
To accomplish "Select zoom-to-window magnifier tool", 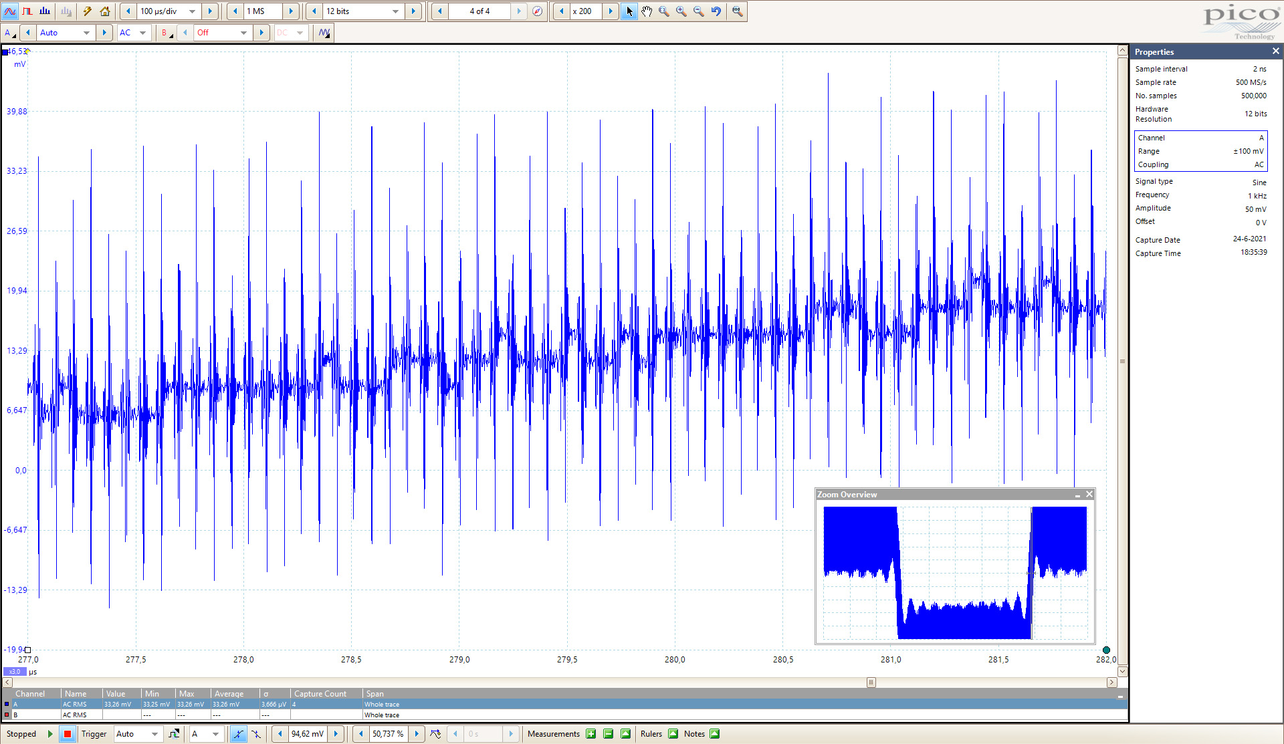I will (664, 11).
